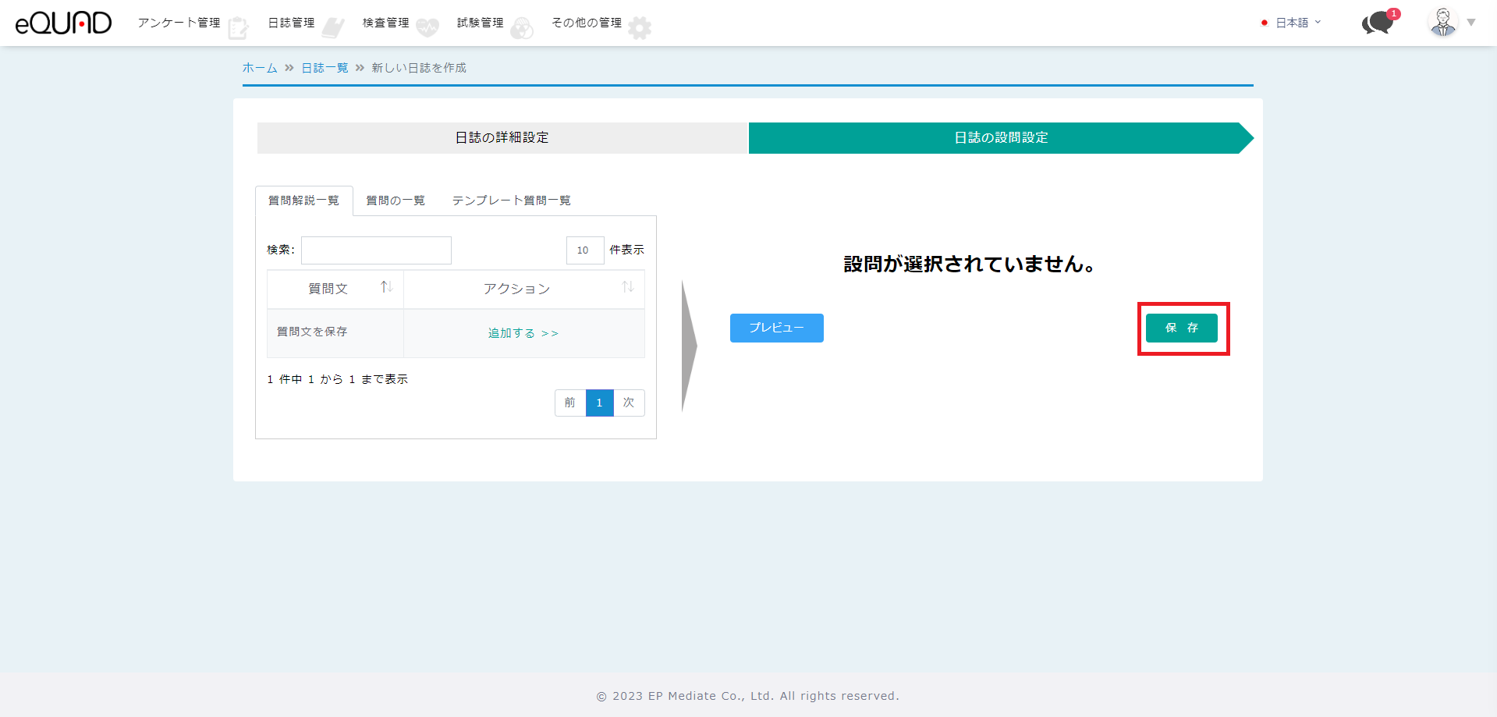Click the trial management icon
This screenshot has width=1497, height=717.
[x=522, y=28]
